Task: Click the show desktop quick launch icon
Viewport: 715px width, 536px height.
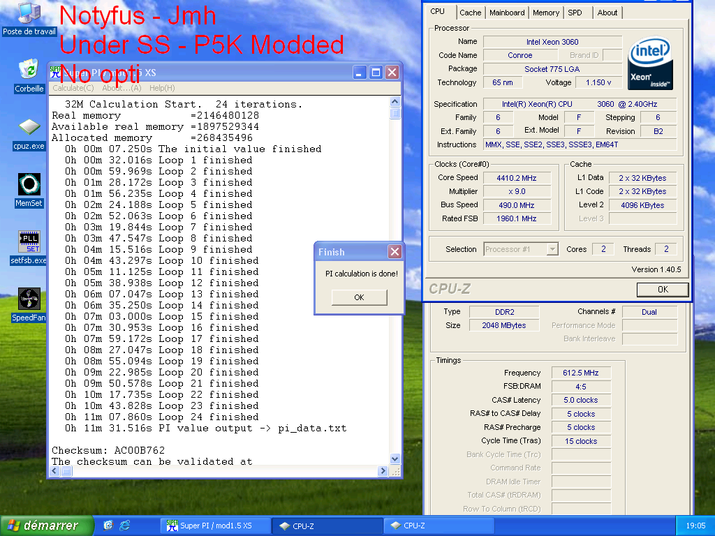Action: 108,526
